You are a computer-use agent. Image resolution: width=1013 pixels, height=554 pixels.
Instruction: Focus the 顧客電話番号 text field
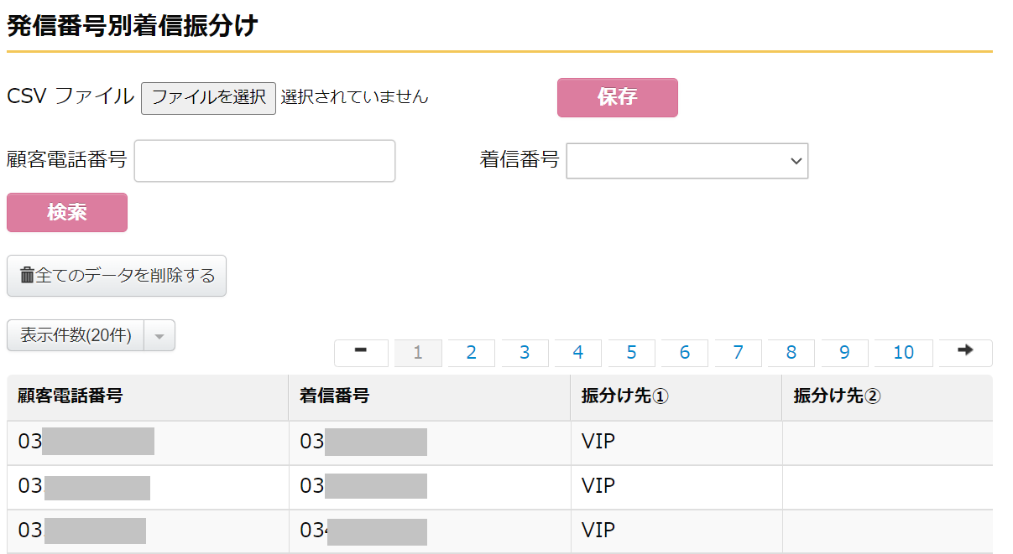(264, 160)
